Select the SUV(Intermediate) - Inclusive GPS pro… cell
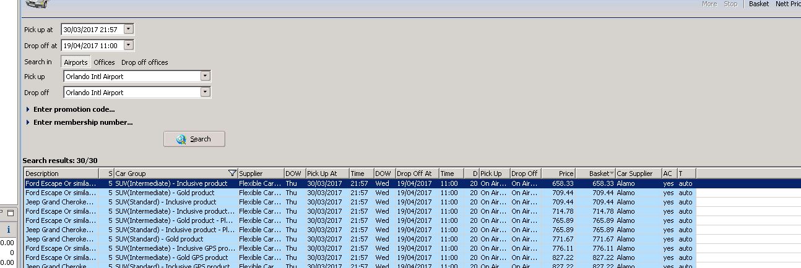Image resolution: width=801 pixels, height=268 pixels. 176,248
